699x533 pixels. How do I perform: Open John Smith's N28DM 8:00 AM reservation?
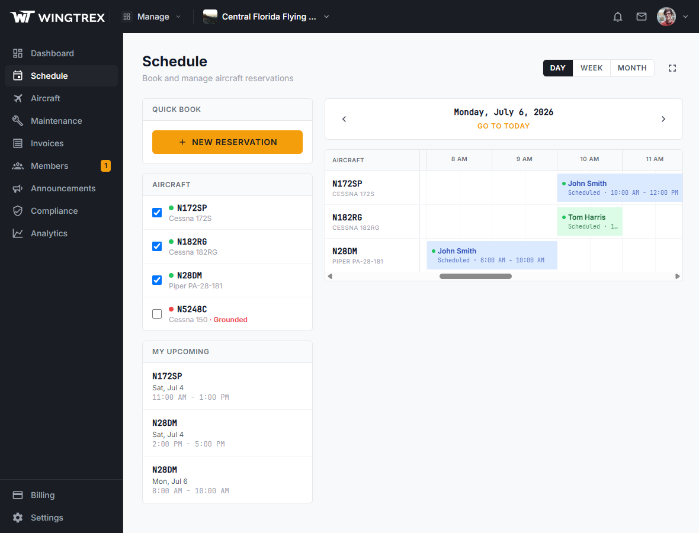(x=492, y=255)
